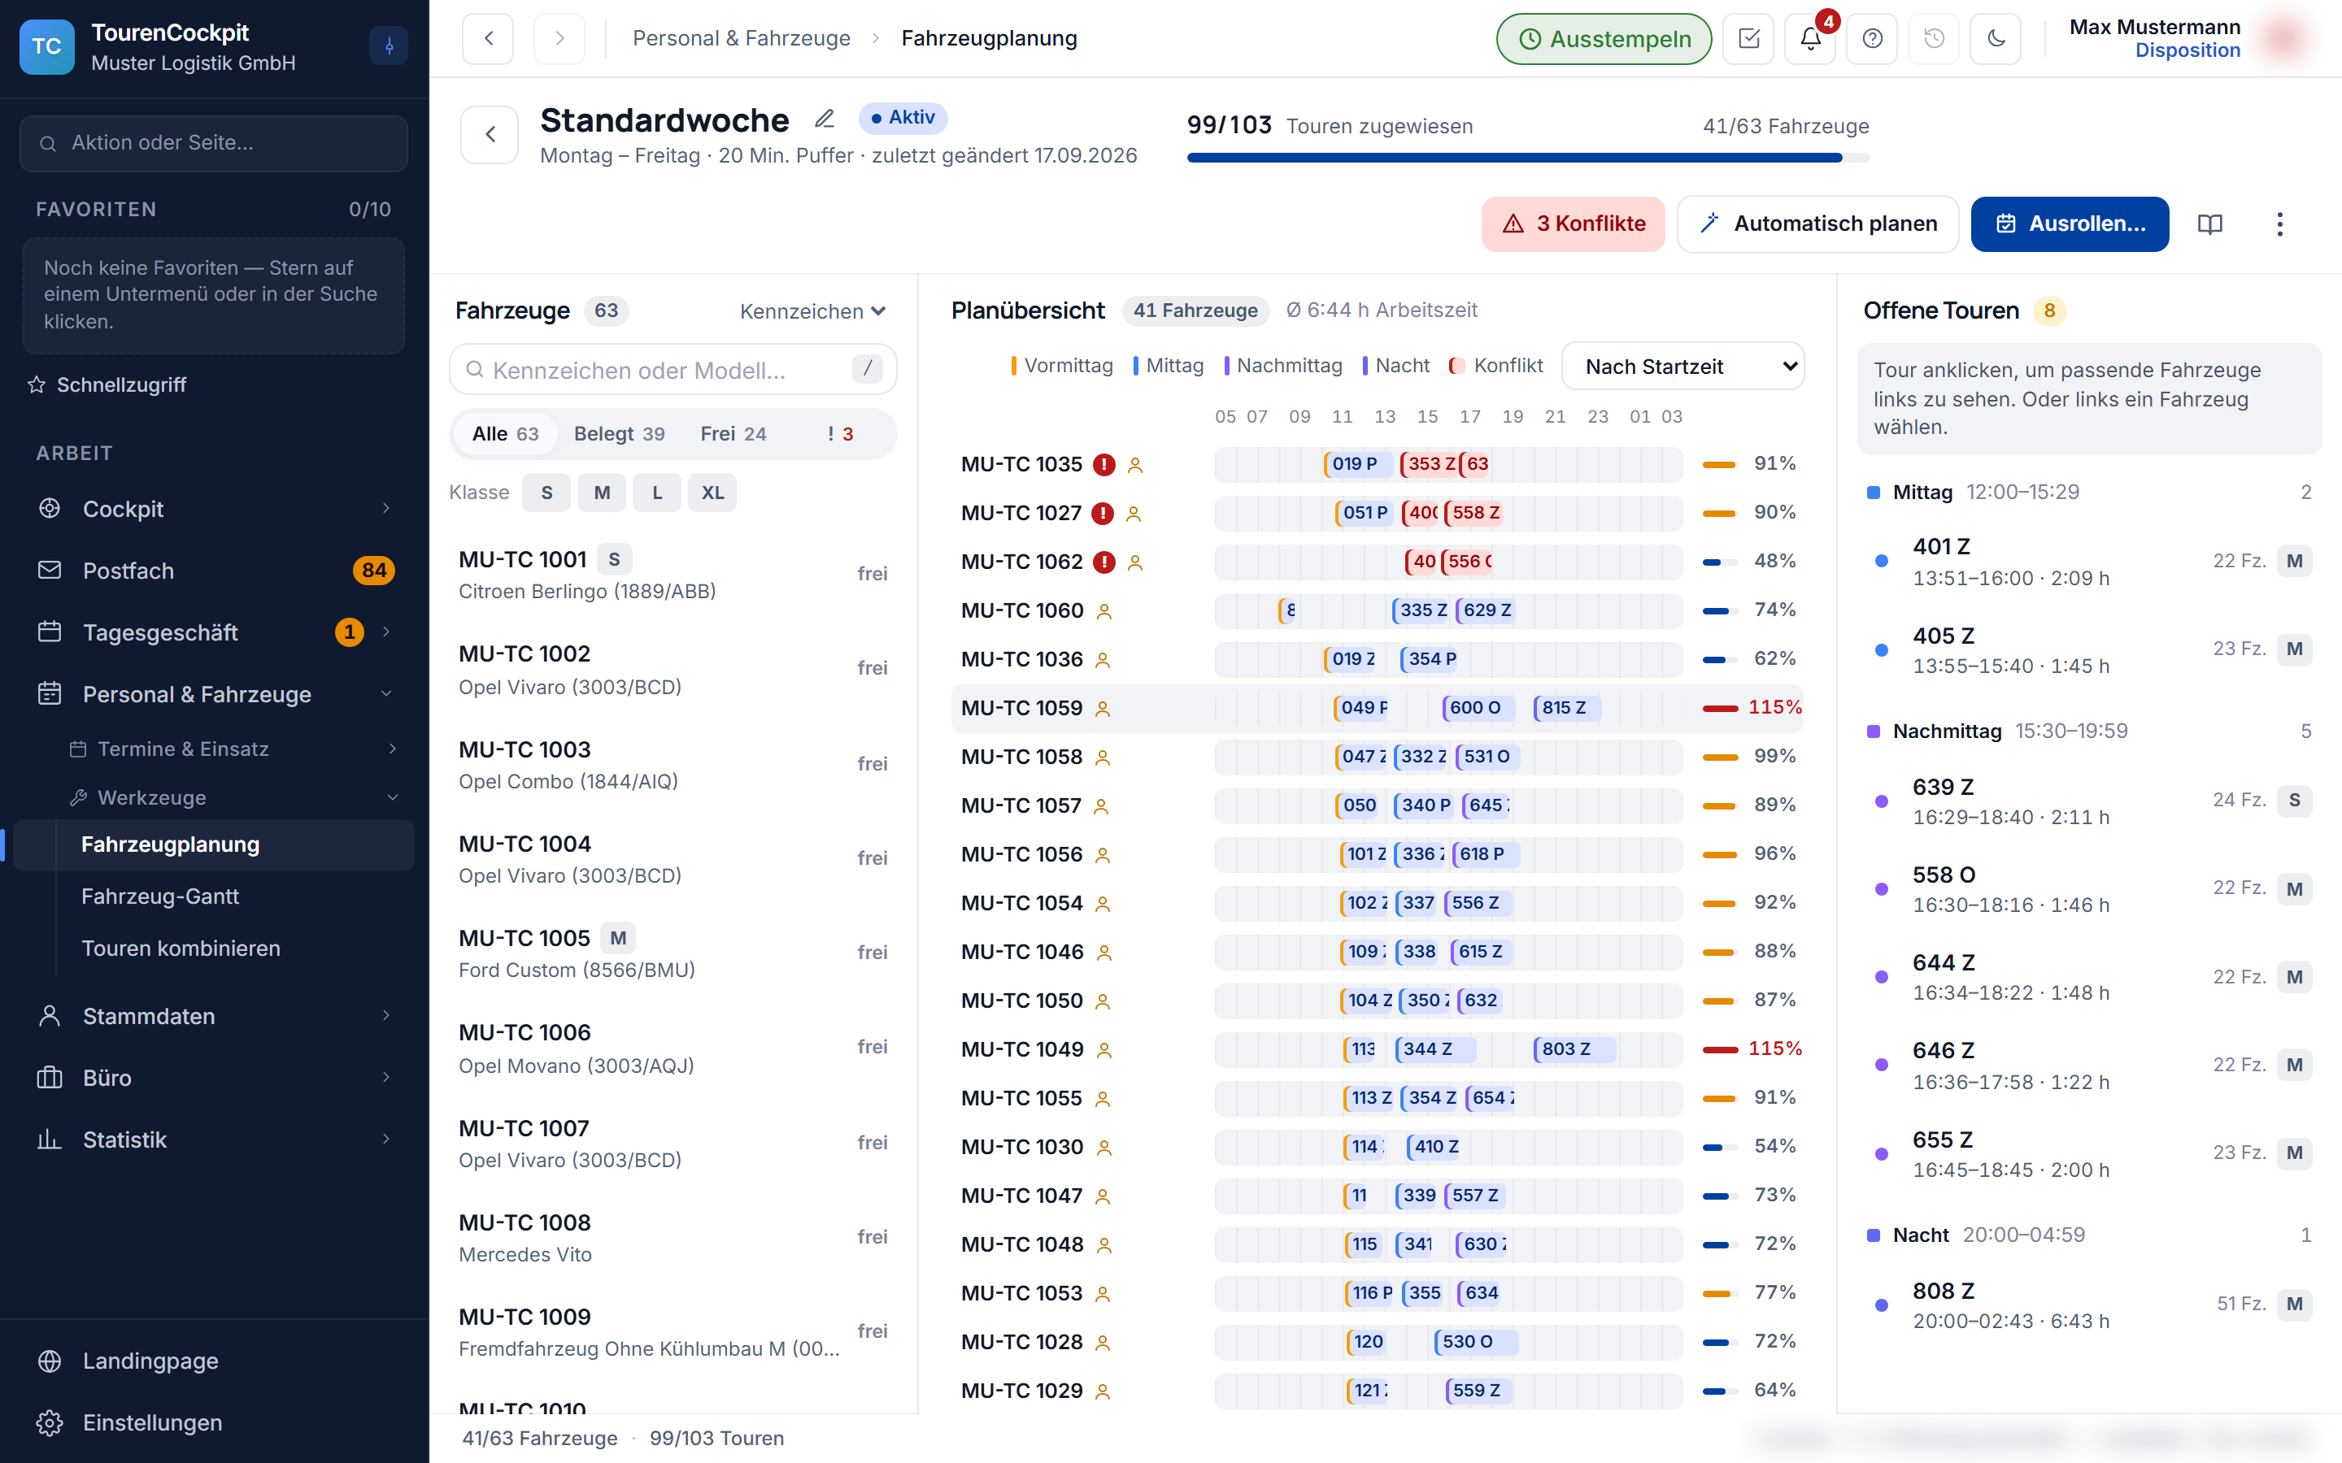Image resolution: width=2342 pixels, height=1463 pixels.
Task: Open Einstellungen in the sidebar
Action: click(215, 1422)
